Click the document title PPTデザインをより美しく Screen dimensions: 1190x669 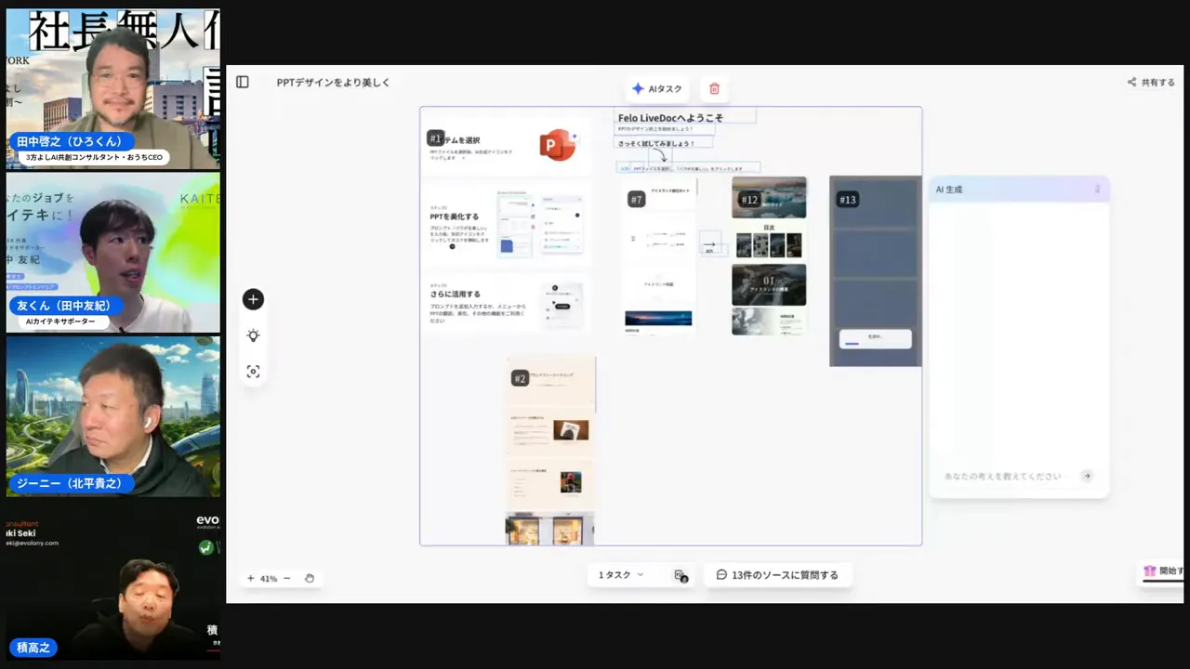(x=333, y=82)
